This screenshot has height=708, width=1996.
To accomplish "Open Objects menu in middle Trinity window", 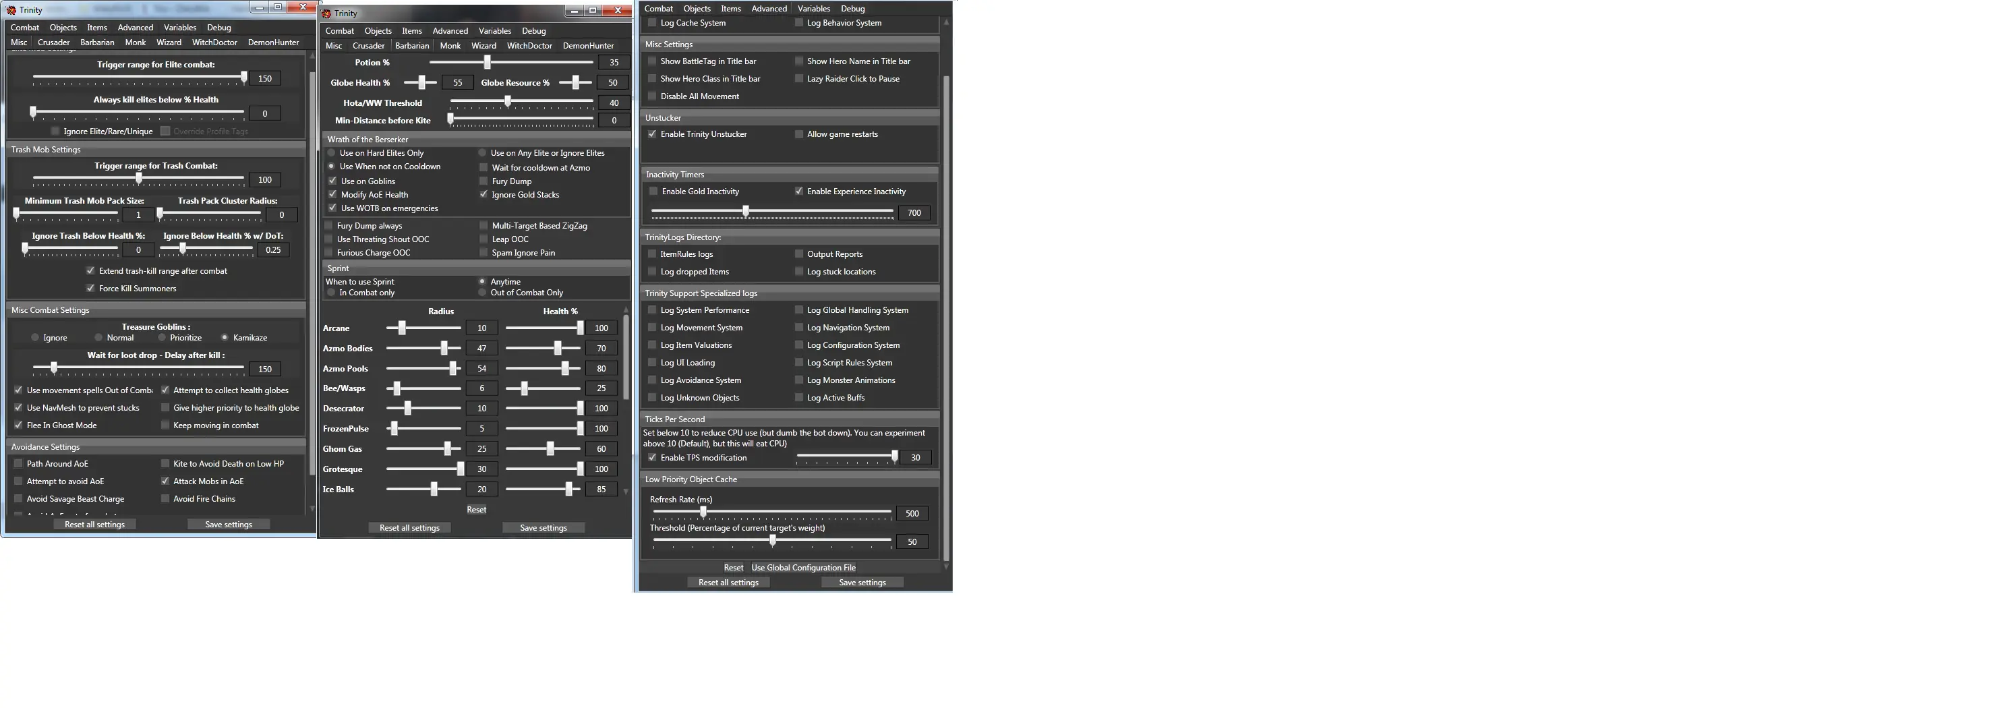I will click(378, 31).
